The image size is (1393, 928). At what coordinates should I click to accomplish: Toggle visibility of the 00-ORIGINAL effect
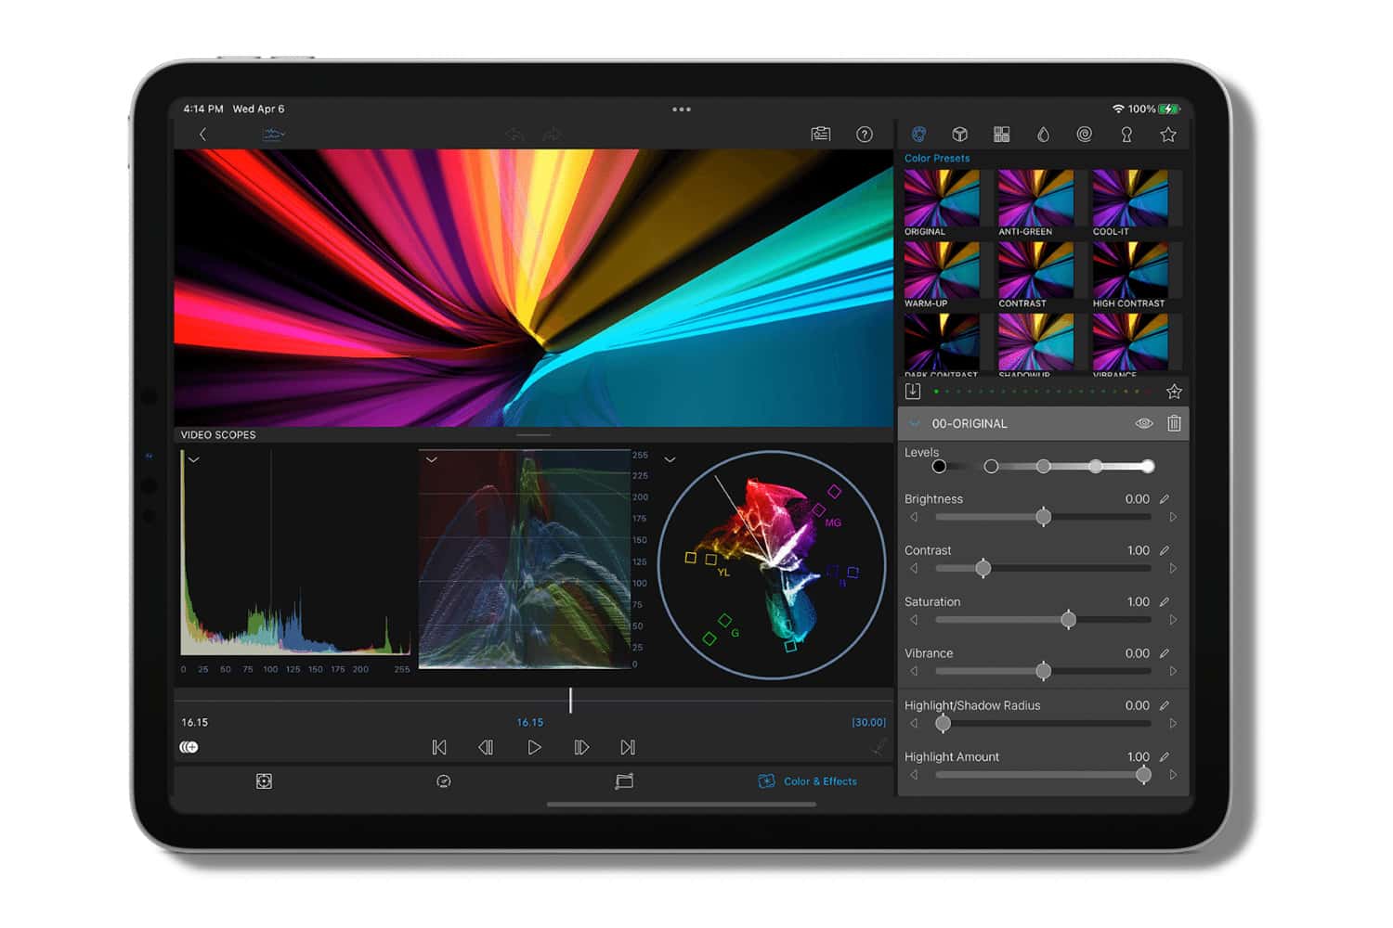1144,423
